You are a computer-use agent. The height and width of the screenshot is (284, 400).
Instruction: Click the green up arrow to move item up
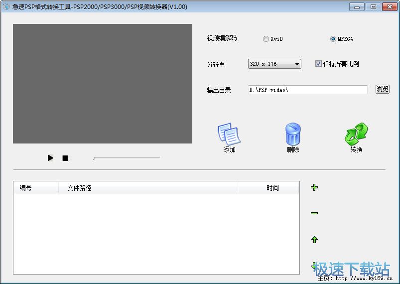tap(314, 240)
